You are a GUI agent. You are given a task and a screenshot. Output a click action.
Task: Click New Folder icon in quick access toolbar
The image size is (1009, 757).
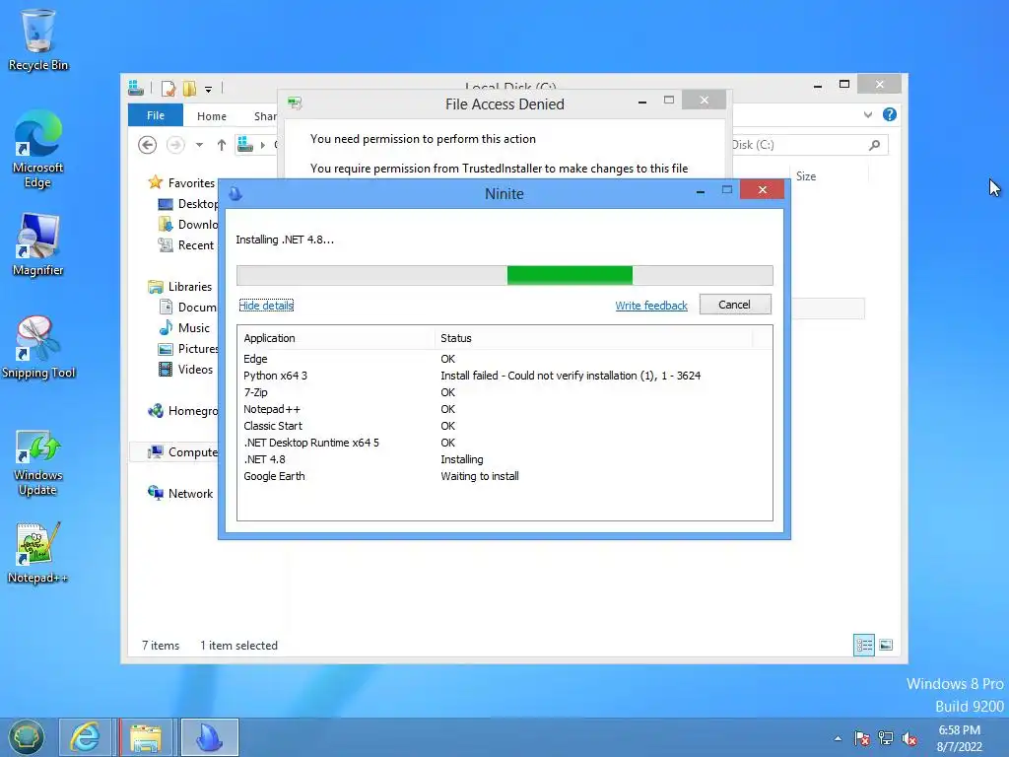coord(189,88)
